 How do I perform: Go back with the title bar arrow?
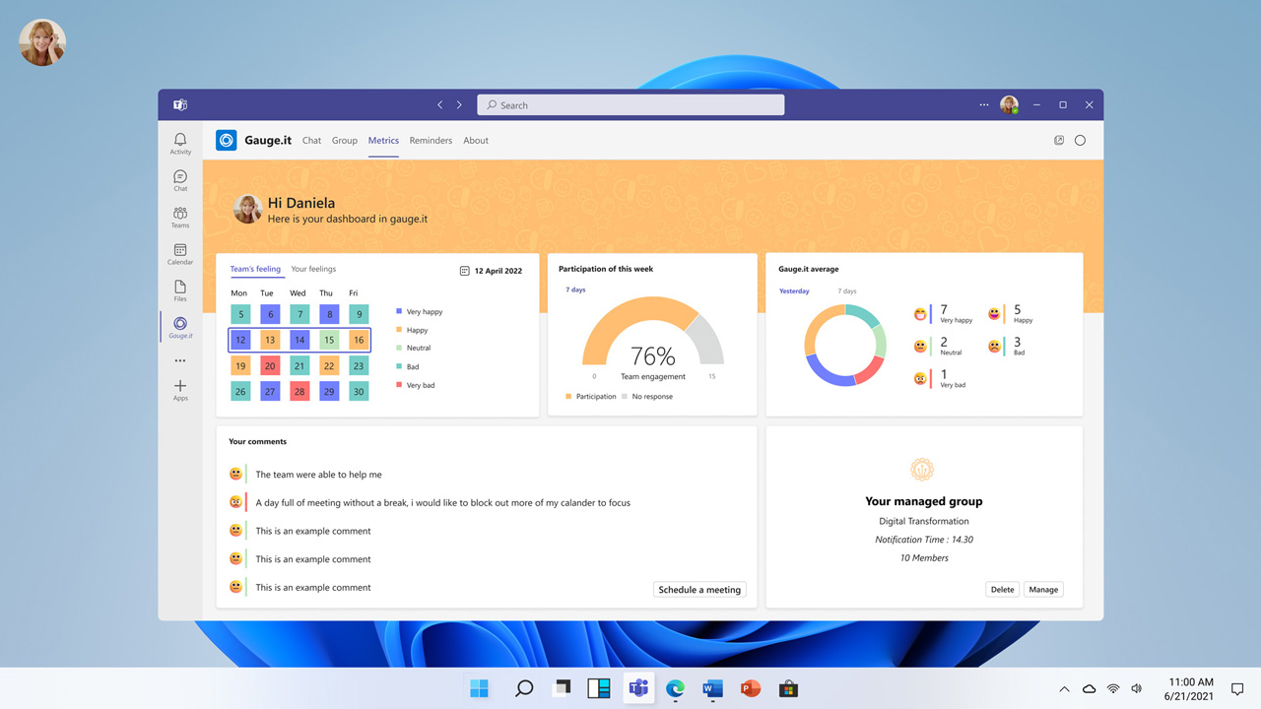coord(440,104)
